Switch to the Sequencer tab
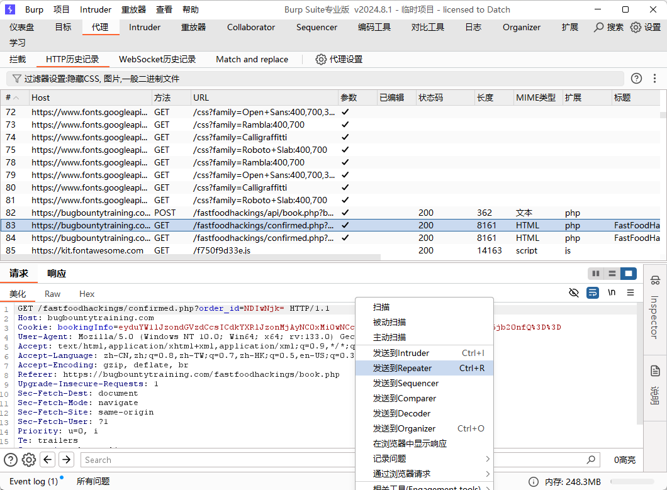 click(x=317, y=27)
